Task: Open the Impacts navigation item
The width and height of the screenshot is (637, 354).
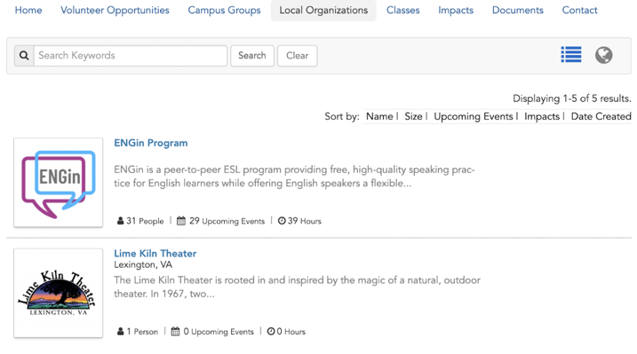Action: coord(456,10)
